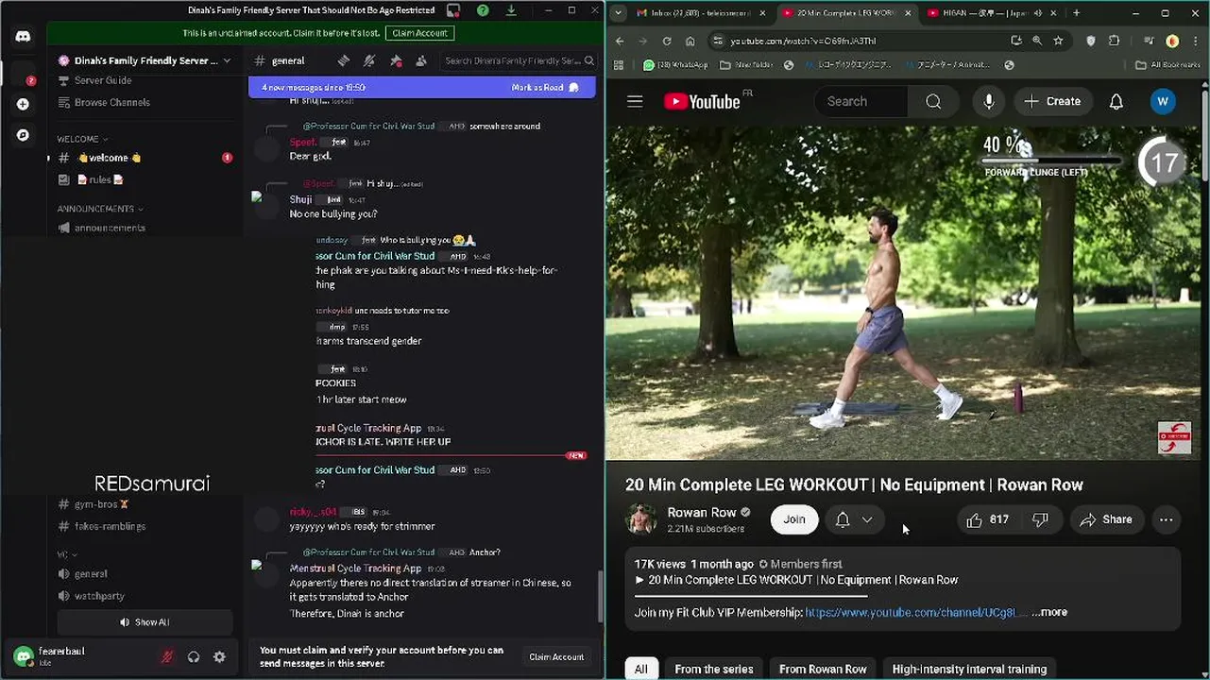Click Discord download update arrow icon

(x=511, y=10)
